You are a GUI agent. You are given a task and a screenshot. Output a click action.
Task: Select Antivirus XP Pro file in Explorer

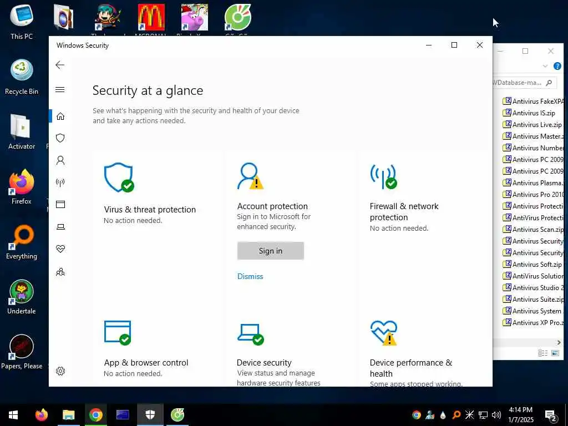click(x=533, y=322)
